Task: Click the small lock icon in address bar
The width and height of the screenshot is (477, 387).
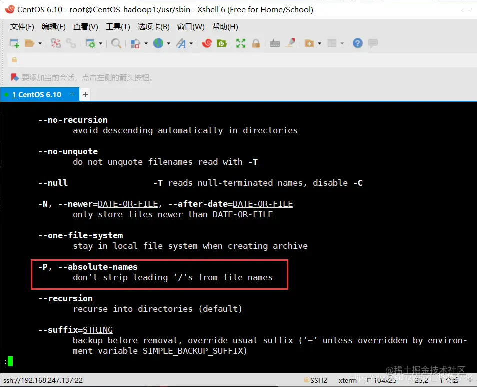Action: tap(14, 60)
